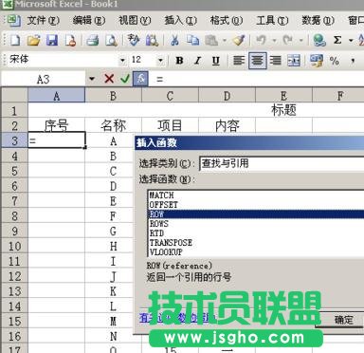Open the font name dropdown
This screenshot has width=364, height=353.
(x=122, y=60)
